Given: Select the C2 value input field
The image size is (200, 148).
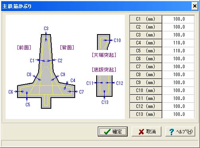Looking at the screenshot, I should [x=178, y=27].
